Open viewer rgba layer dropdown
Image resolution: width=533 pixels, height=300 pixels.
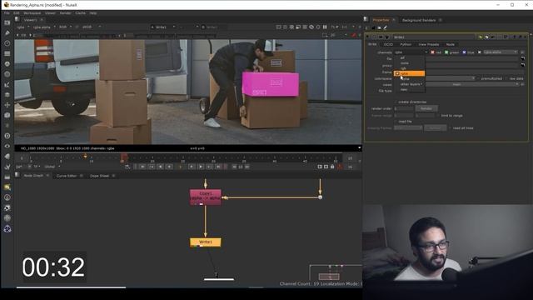[23, 27]
